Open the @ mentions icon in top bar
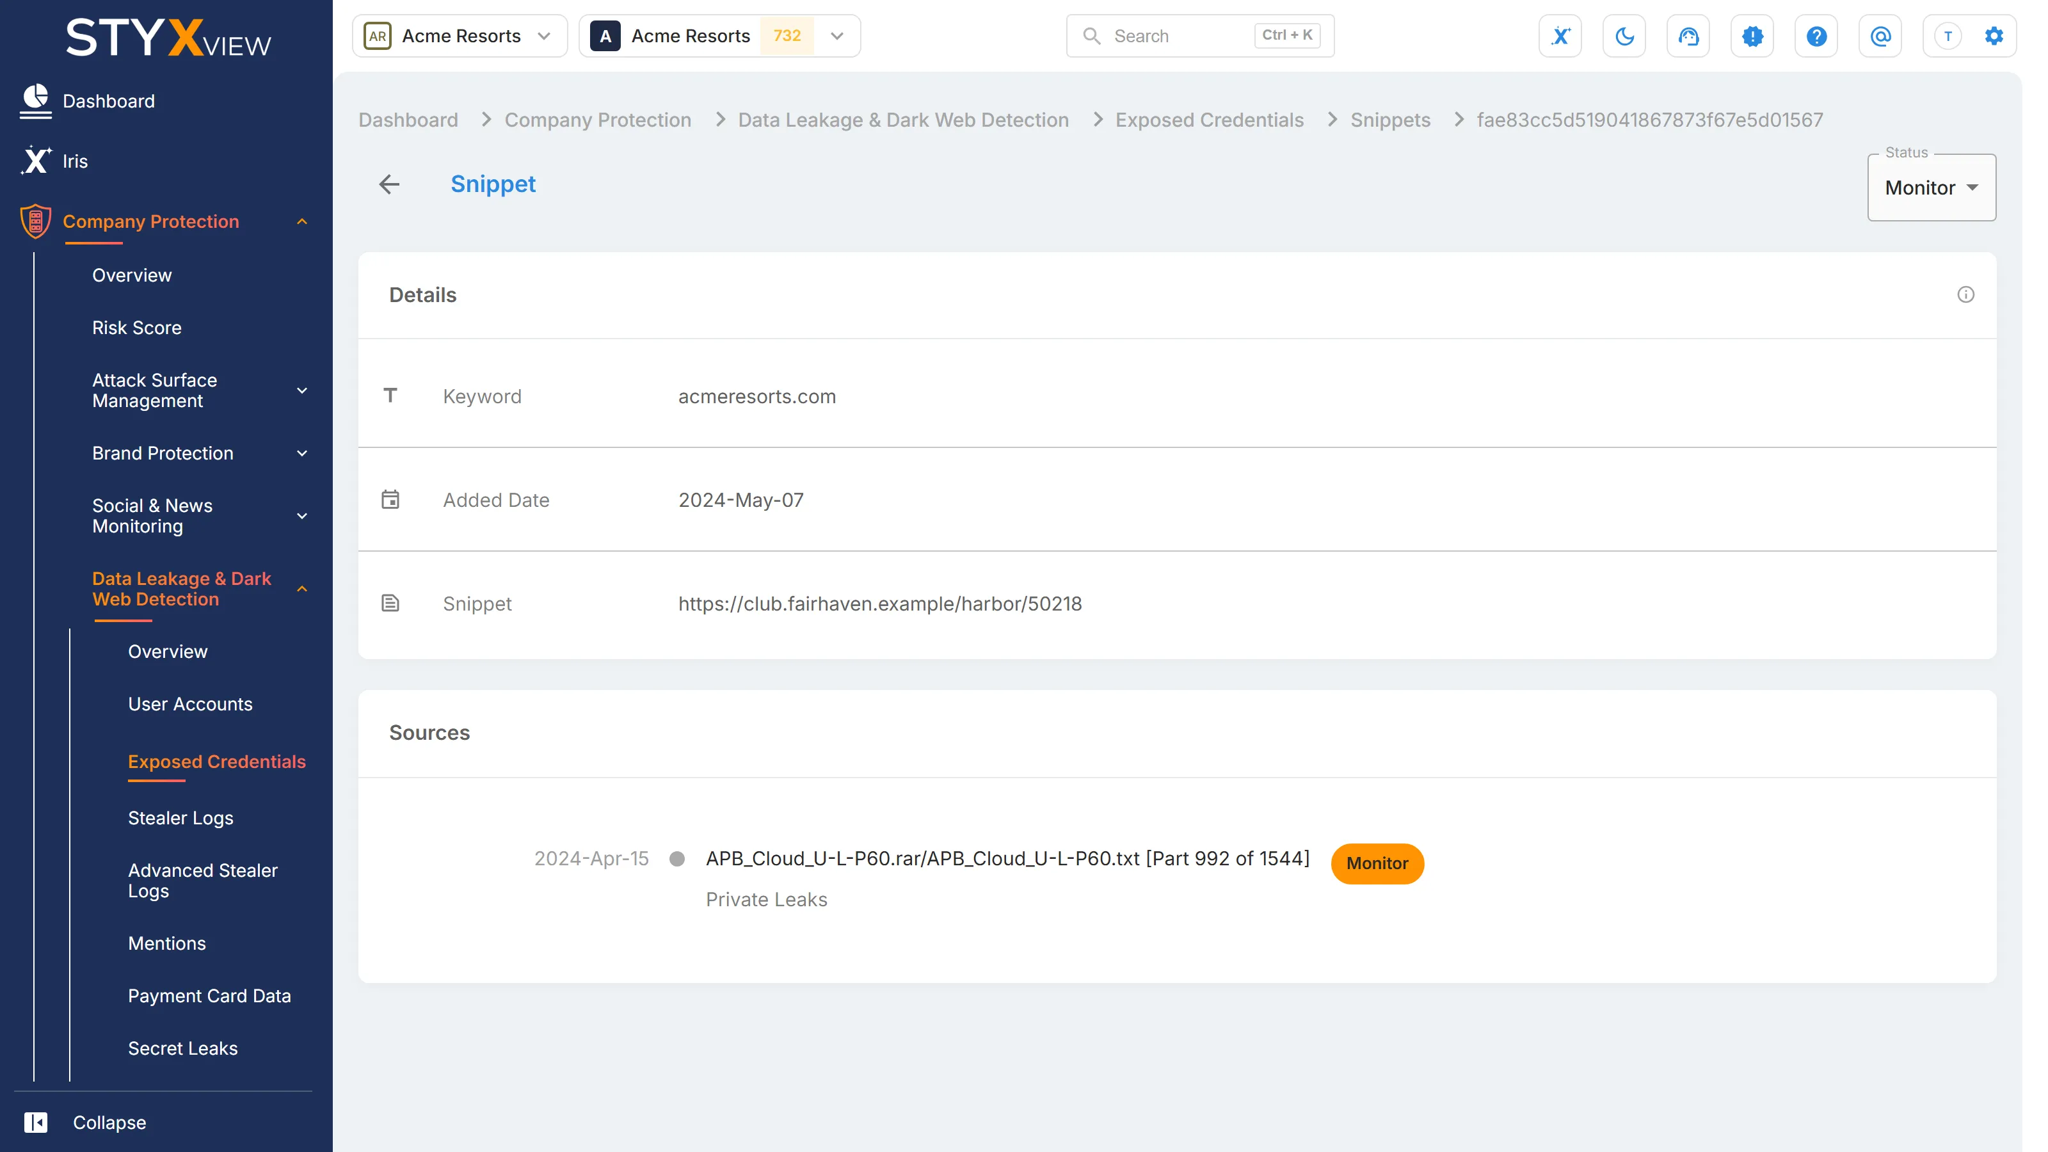This screenshot has height=1152, width=2048. (1880, 36)
